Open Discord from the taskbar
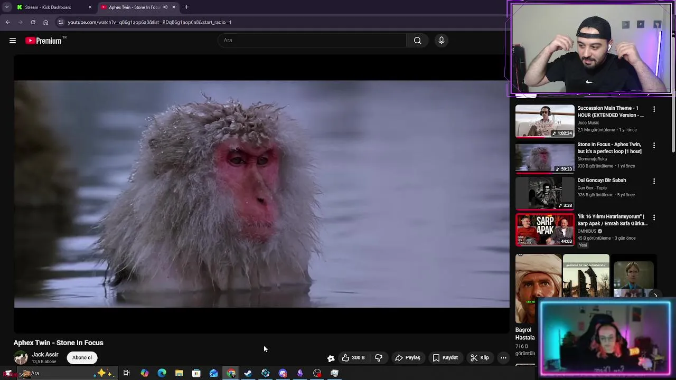This screenshot has width=676, height=380. (283, 373)
